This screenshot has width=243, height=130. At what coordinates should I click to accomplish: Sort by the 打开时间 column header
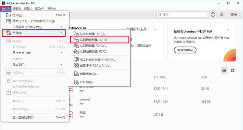pyautogui.click(x=160, y=77)
